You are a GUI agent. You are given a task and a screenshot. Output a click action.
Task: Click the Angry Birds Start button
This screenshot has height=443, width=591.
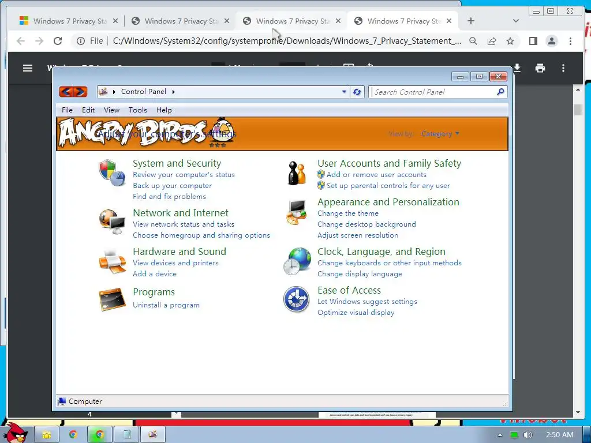coord(15,433)
